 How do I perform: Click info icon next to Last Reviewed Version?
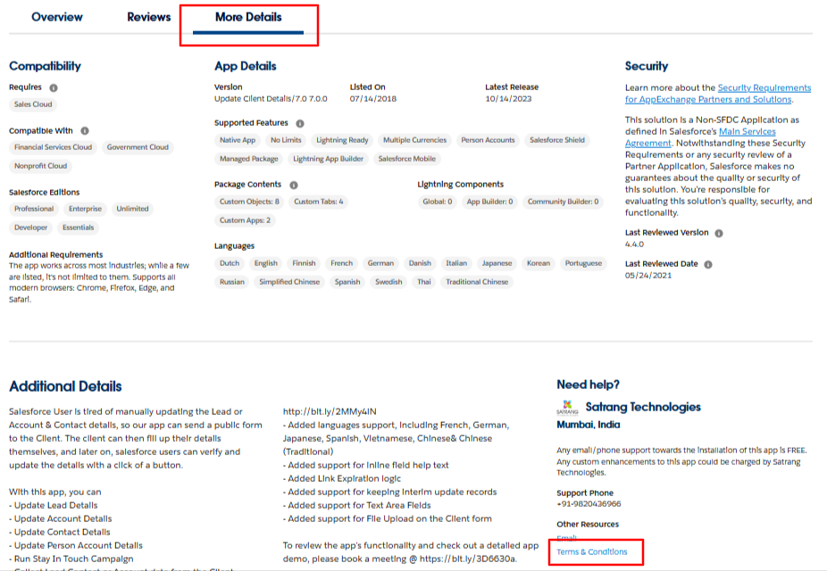click(719, 233)
